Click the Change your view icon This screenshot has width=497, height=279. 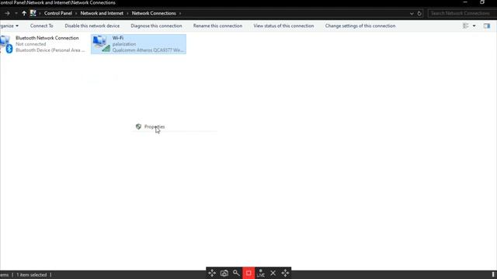pos(466,26)
